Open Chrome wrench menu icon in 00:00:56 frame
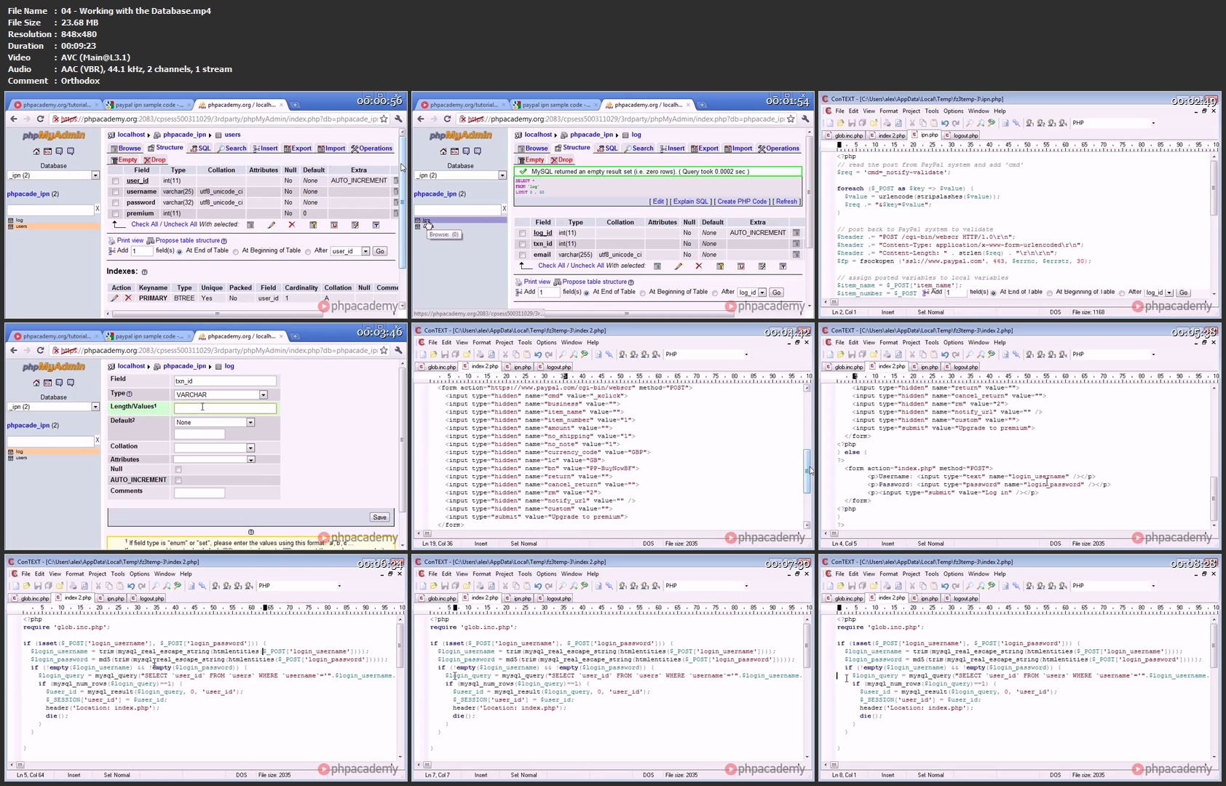 [398, 119]
